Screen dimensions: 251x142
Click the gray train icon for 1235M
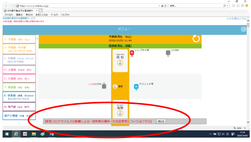(168, 53)
